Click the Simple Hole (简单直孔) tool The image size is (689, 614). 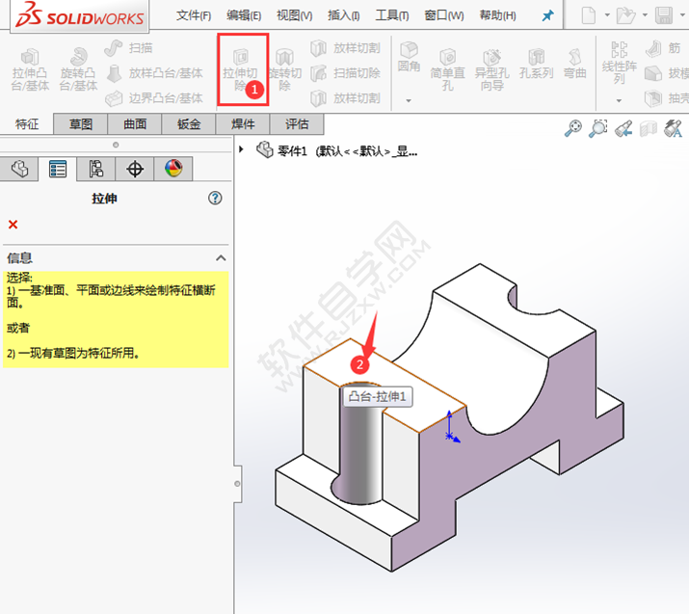point(447,70)
